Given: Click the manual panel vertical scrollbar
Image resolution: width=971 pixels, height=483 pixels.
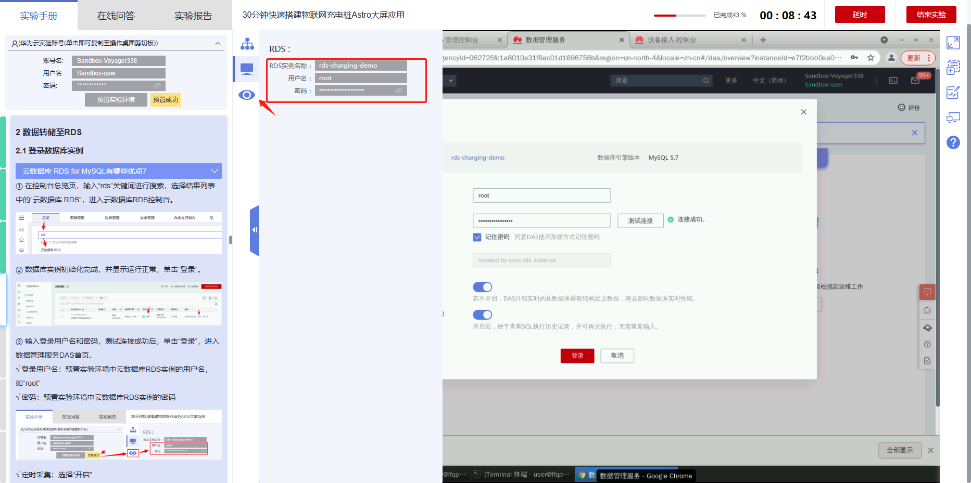Looking at the screenshot, I should point(231,240).
